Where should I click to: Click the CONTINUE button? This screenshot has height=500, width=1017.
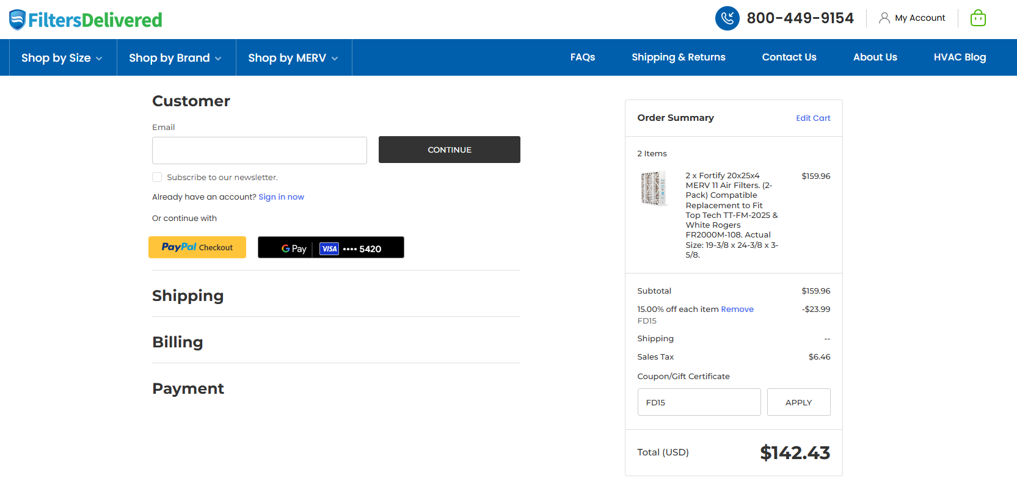click(450, 150)
